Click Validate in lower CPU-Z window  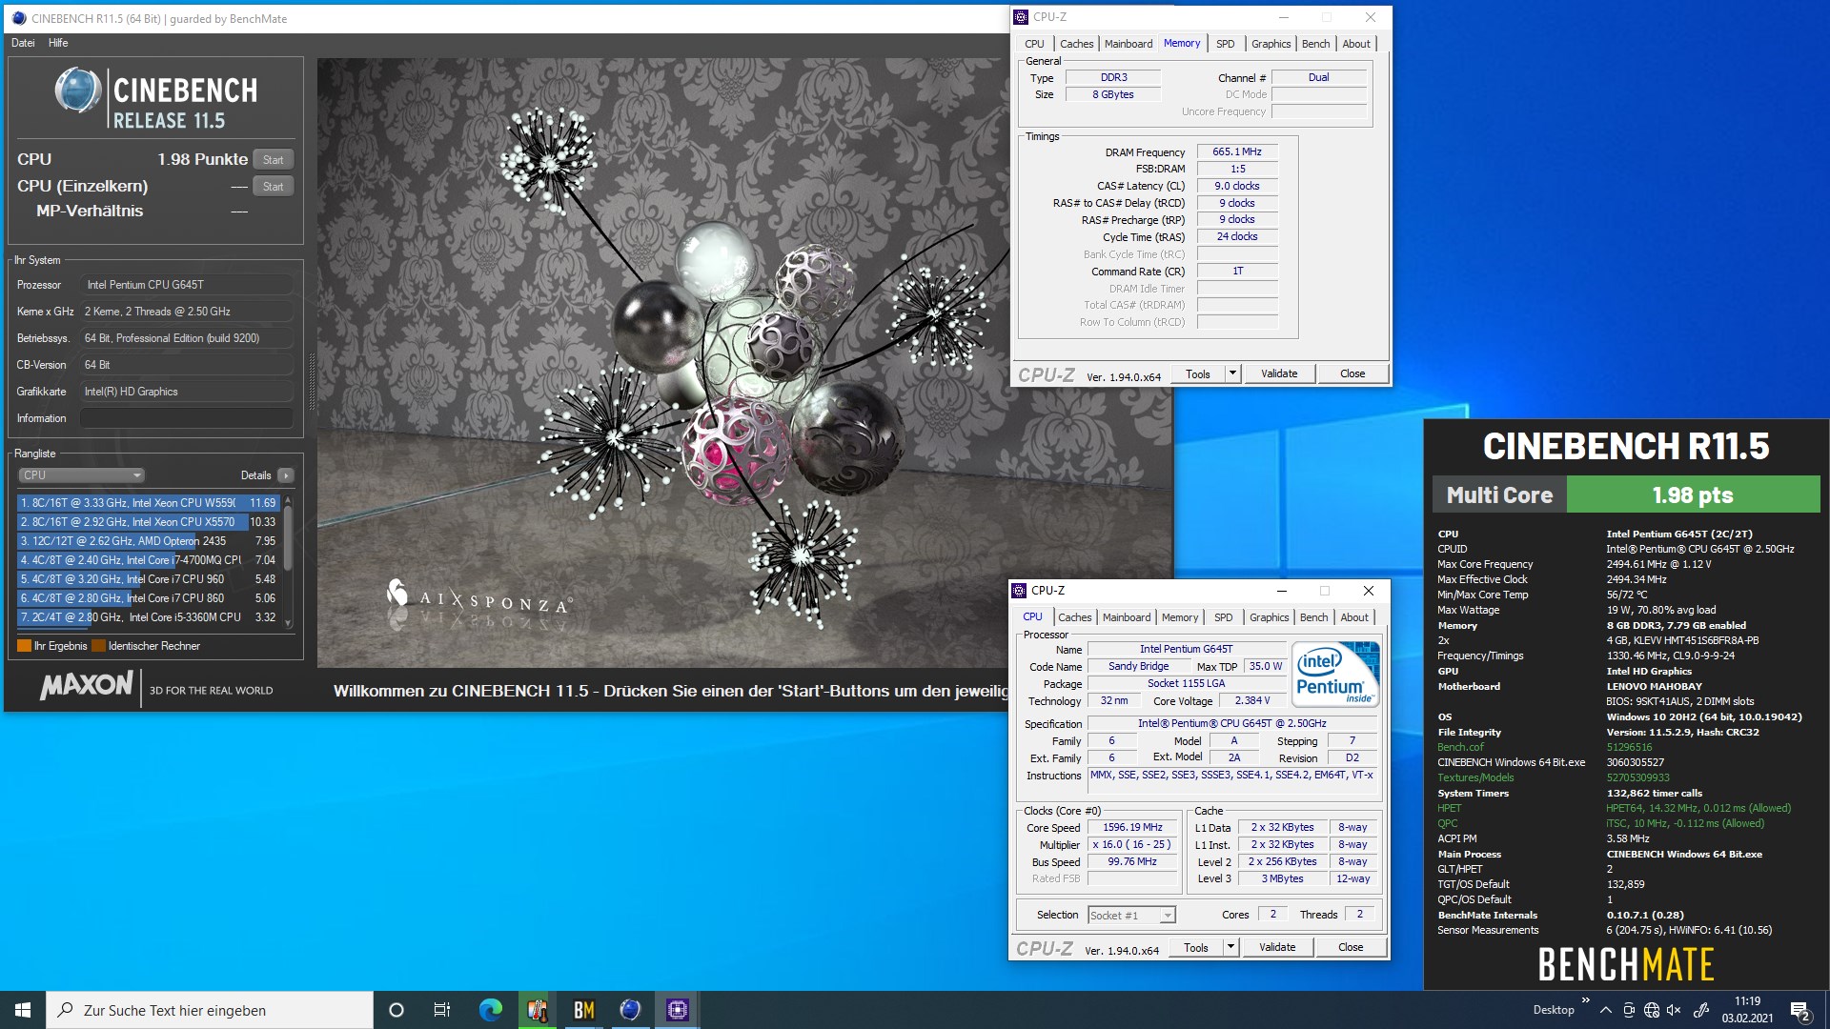1276,948
